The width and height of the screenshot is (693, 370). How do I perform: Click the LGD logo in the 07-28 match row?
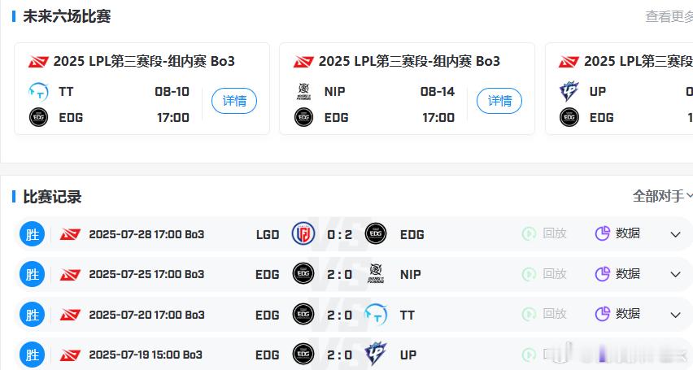click(303, 234)
